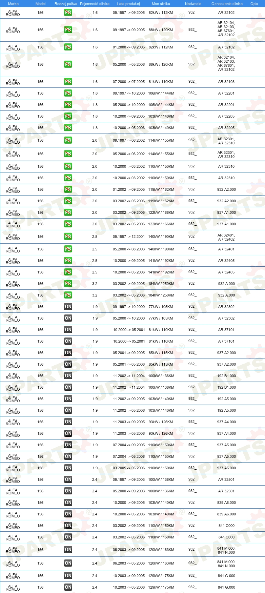
Task: Click 'AR 32501' in 05.2000 -> 09.2003 row
Action: click(226, 491)
